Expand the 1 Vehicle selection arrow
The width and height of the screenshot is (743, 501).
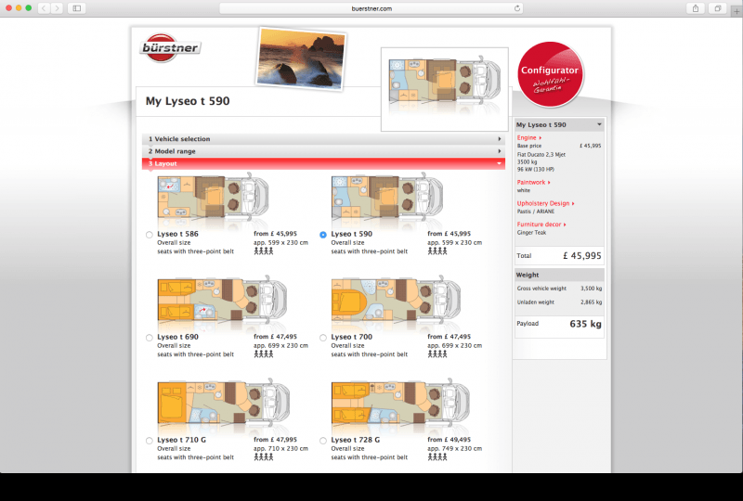click(x=499, y=139)
